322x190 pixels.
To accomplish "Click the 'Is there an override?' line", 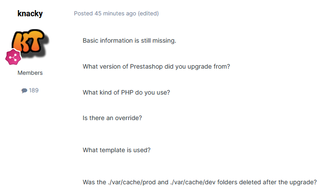I will coord(112,118).
